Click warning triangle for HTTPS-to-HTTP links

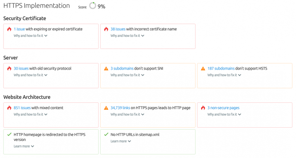tap(106, 108)
